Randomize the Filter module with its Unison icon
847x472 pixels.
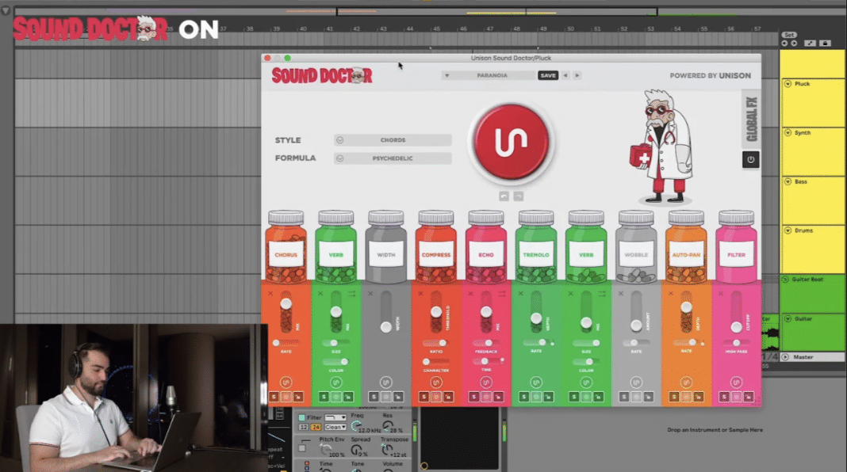pos(736,383)
